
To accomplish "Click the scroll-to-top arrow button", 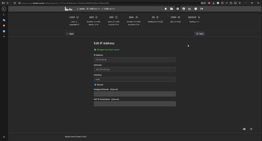I will [251, 129].
